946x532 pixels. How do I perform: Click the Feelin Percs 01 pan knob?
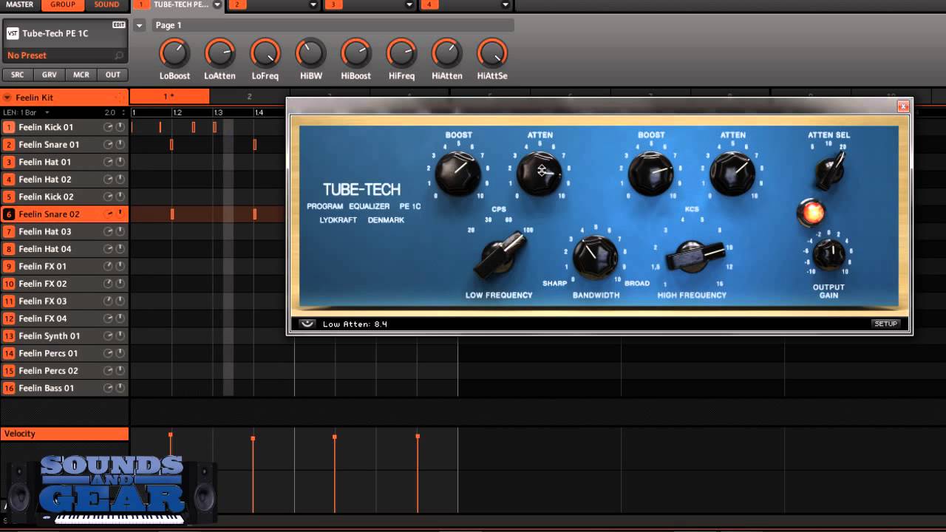120,353
